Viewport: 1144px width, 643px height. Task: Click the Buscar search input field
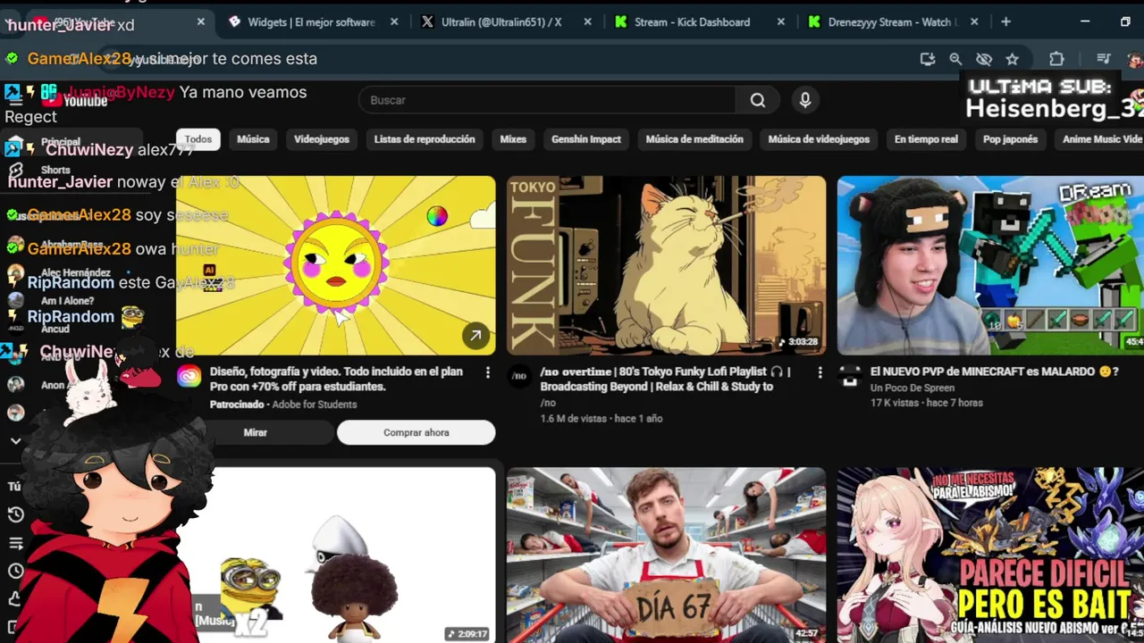(x=547, y=100)
